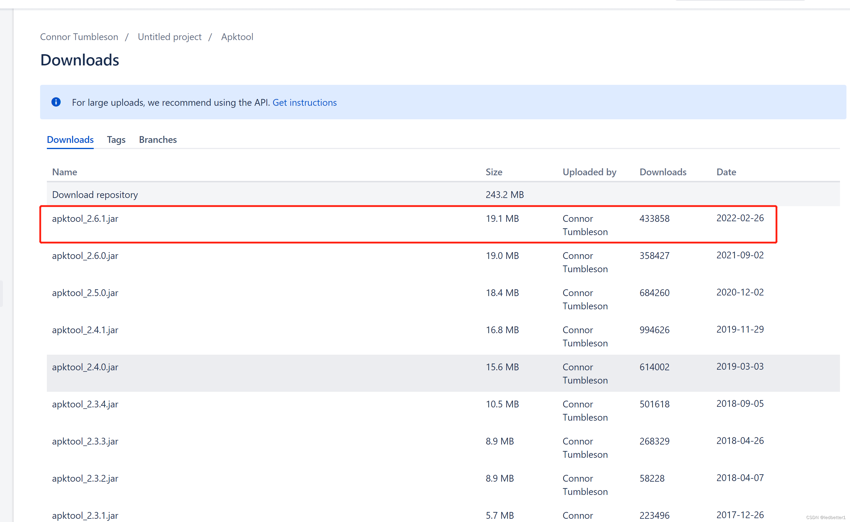Switch to the Tags tab

tap(116, 140)
